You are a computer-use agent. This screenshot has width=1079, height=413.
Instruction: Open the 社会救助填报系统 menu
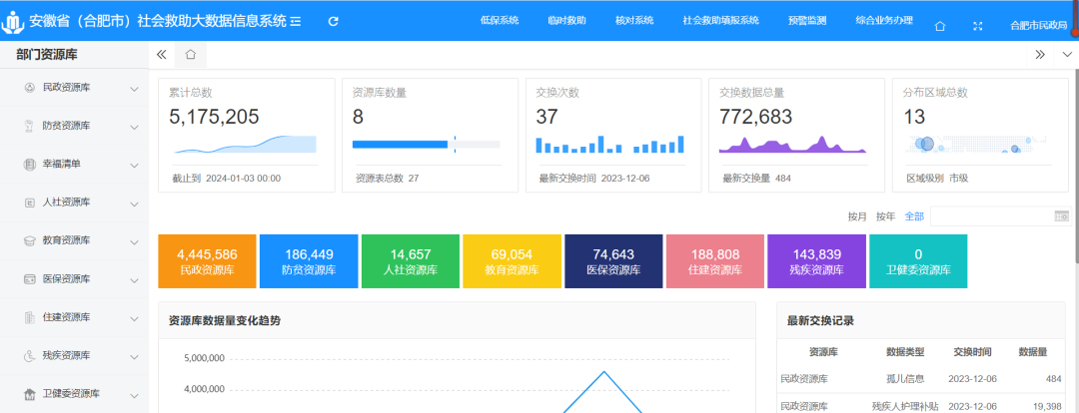tap(720, 21)
